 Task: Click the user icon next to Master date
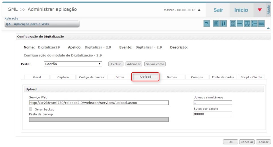click(199, 10)
